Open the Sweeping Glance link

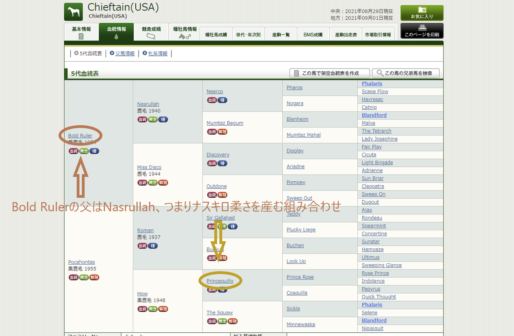pos(381,265)
